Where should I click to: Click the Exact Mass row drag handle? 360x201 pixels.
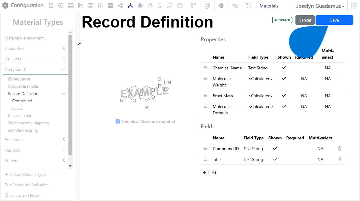205,96
